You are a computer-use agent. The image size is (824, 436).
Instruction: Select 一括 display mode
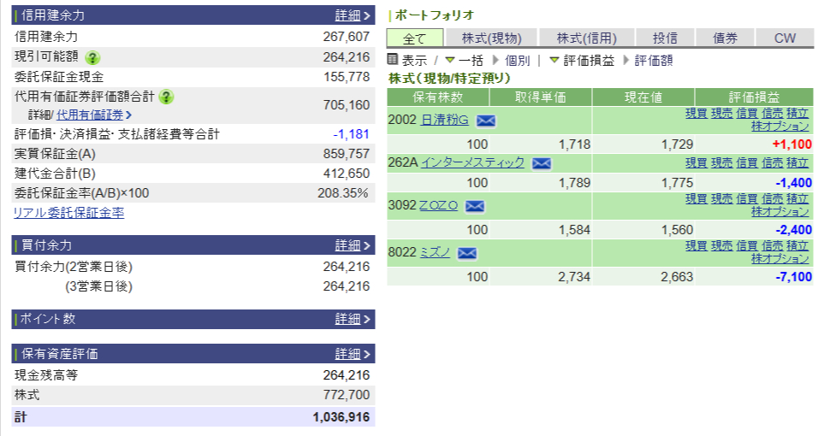[x=470, y=61]
